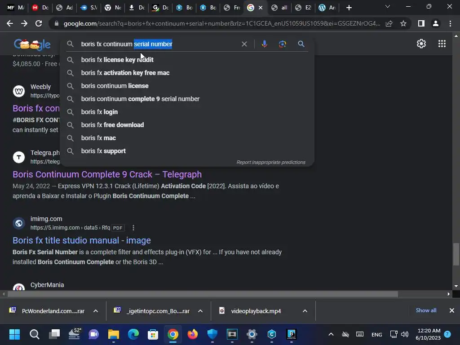Open 'Boris fx title studio manual - image' result

(82, 240)
